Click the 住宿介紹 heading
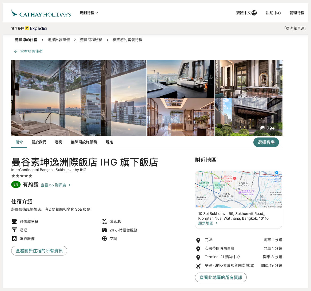 click(22, 202)
